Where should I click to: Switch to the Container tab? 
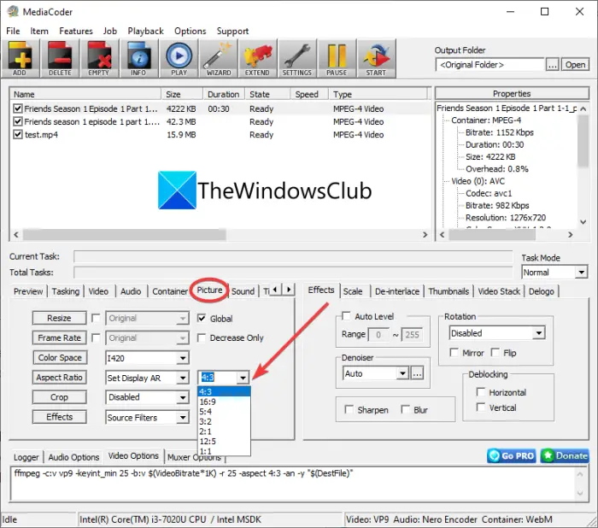[x=170, y=291]
